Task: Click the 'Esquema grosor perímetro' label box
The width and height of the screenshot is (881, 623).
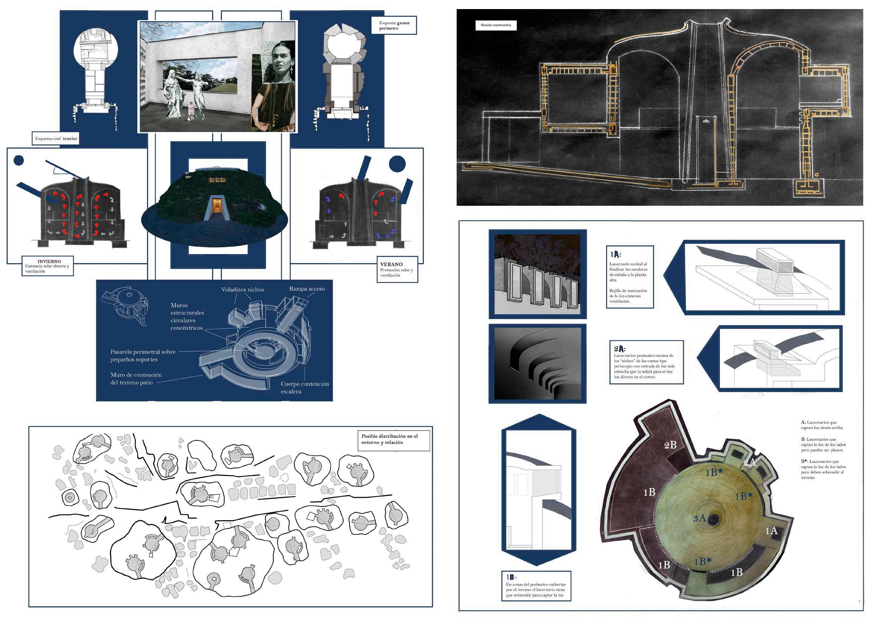Action: [x=394, y=26]
